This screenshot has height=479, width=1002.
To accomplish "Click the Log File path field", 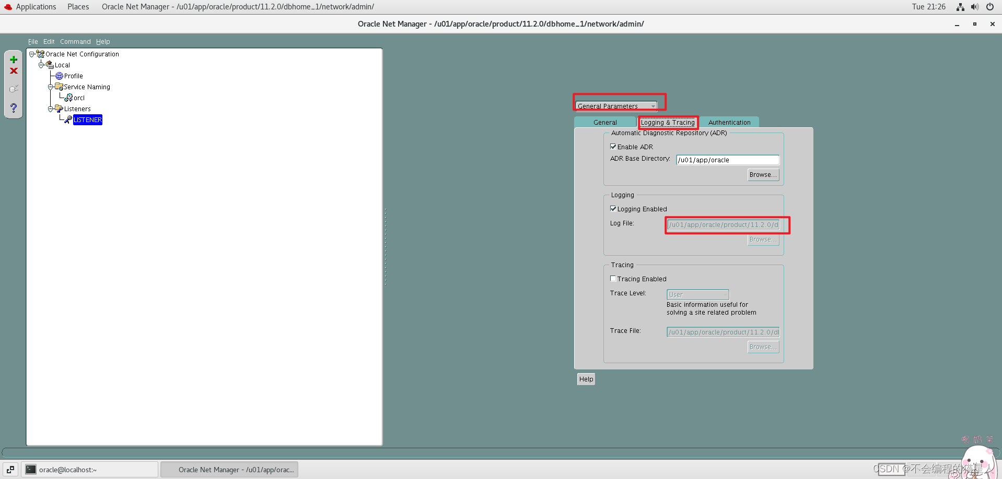I will tap(723, 225).
